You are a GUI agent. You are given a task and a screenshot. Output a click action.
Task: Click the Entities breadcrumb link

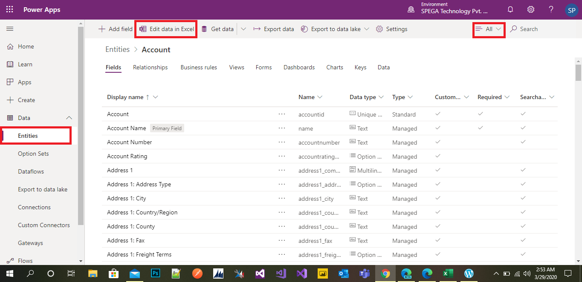coord(117,49)
